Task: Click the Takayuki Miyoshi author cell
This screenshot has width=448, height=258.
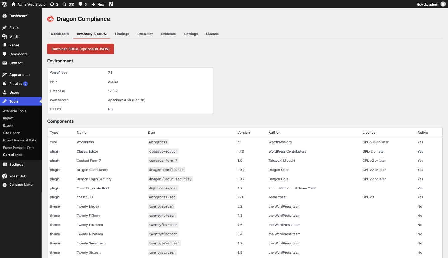Action: pos(282,161)
